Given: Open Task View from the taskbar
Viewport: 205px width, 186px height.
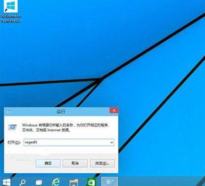Looking at the screenshot, I should pos(39,183).
